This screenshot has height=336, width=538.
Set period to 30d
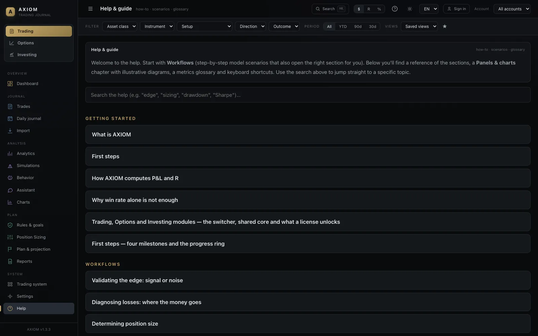(x=373, y=27)
